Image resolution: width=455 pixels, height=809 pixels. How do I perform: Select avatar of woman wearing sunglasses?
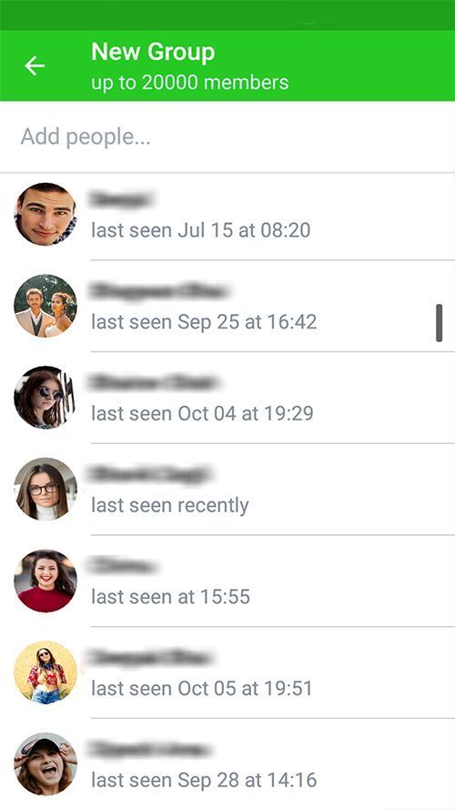(x=45, y=398)
